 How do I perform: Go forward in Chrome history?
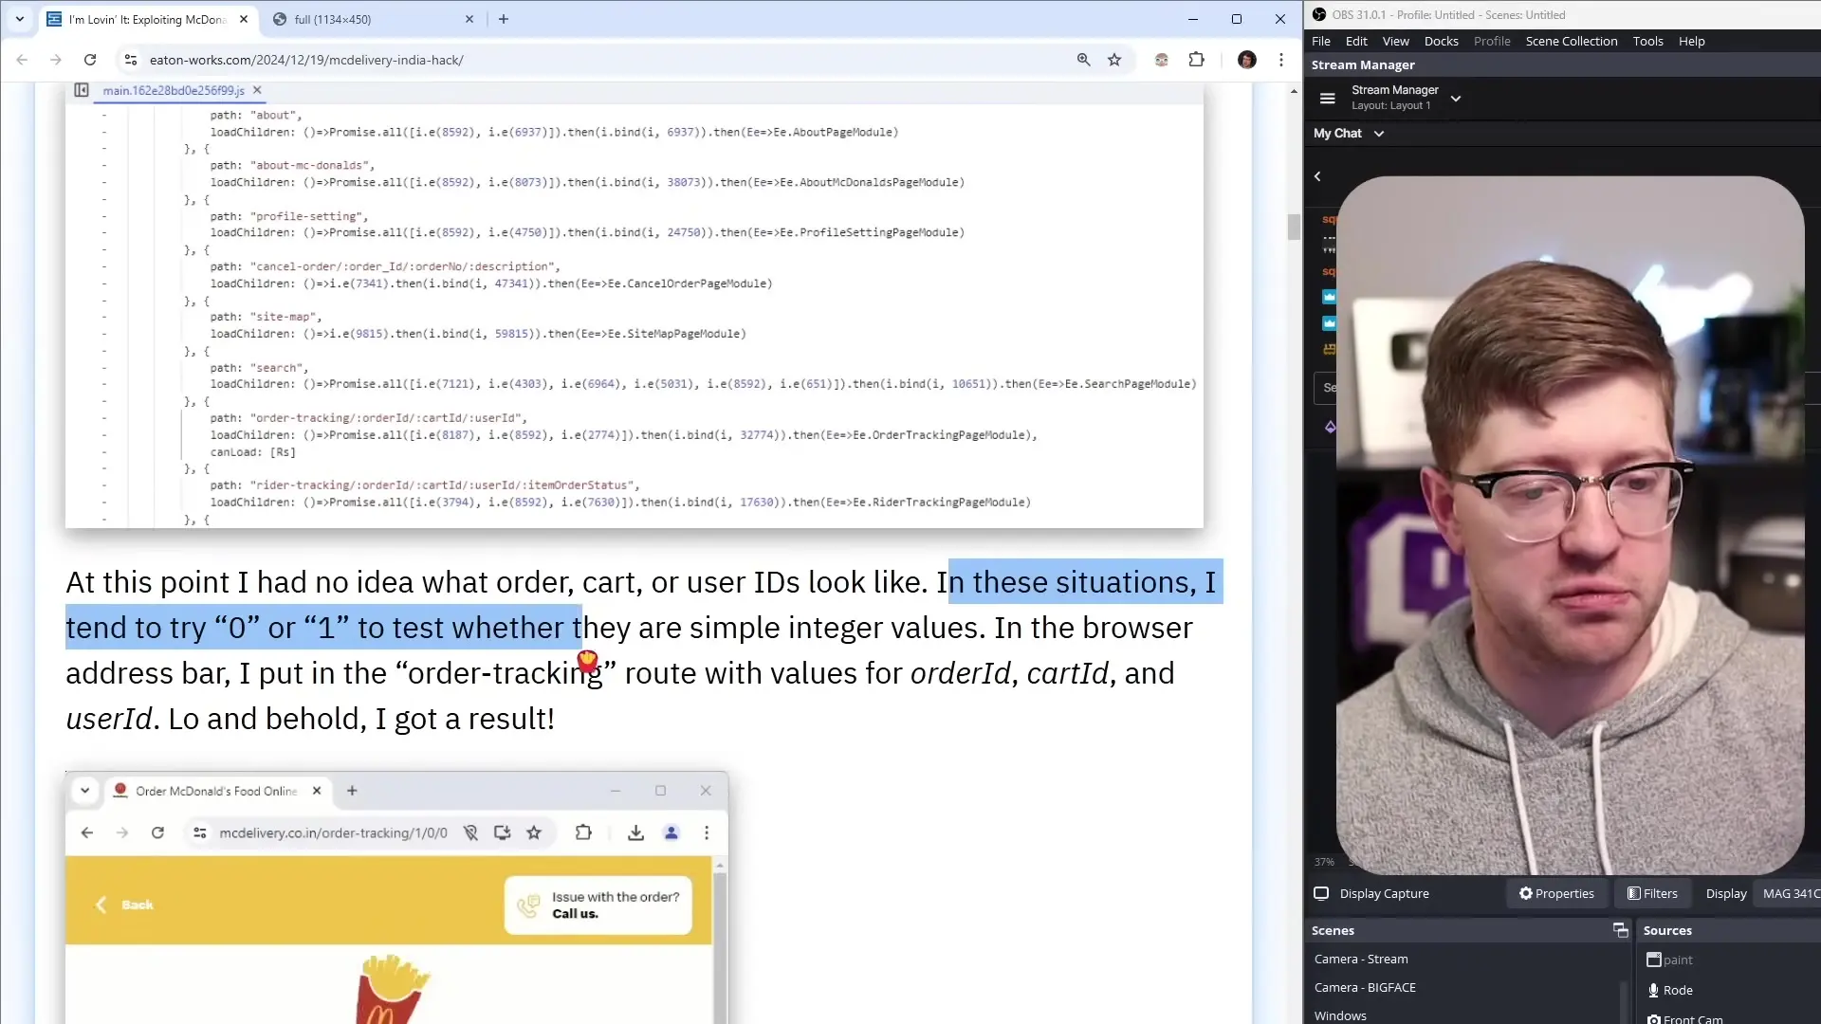pos(56,60)
